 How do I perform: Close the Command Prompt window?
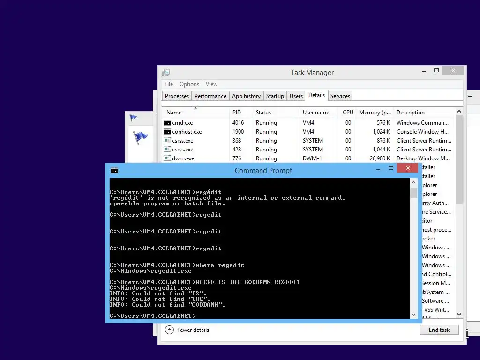(407, 168)
